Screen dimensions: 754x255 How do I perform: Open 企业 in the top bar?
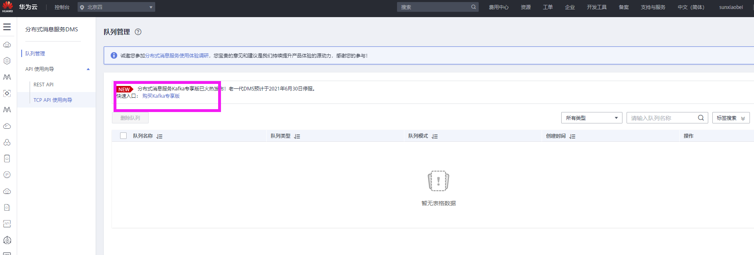(x=570, y=7)
